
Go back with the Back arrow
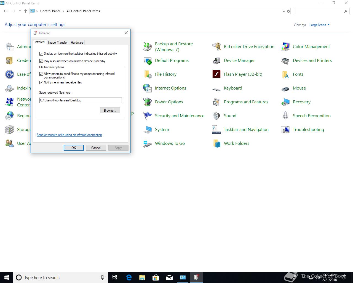[5, 11]
